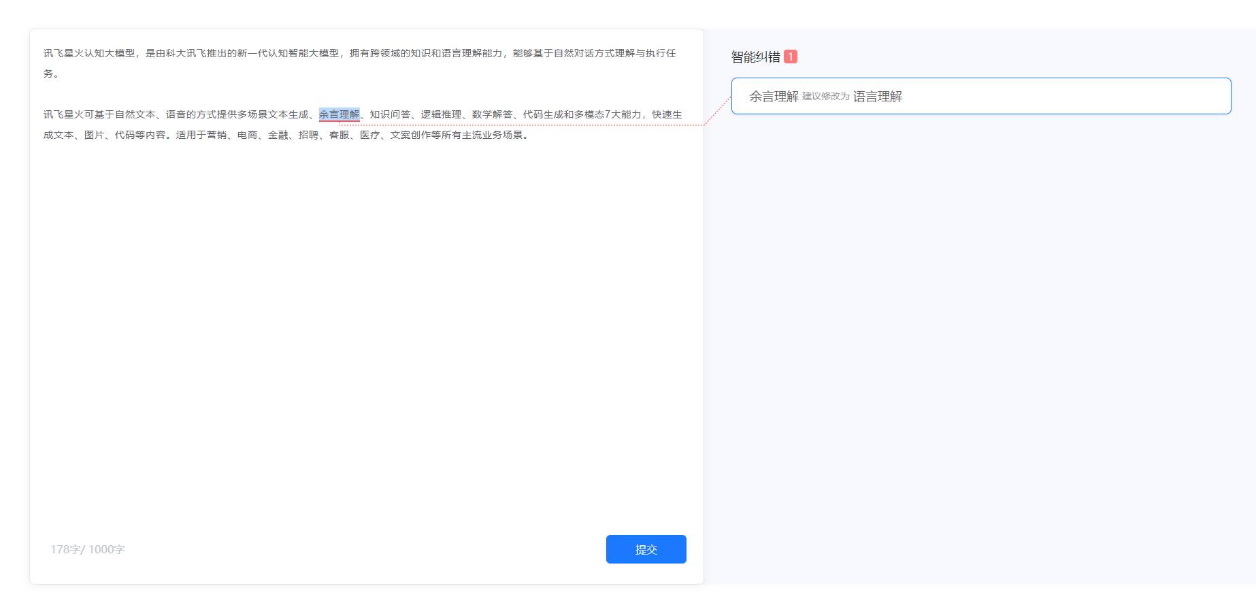Click the suggested replacement 语言理解
Image resolution: width=1256 pixels, height=603 pixels.
click(878, 97)
